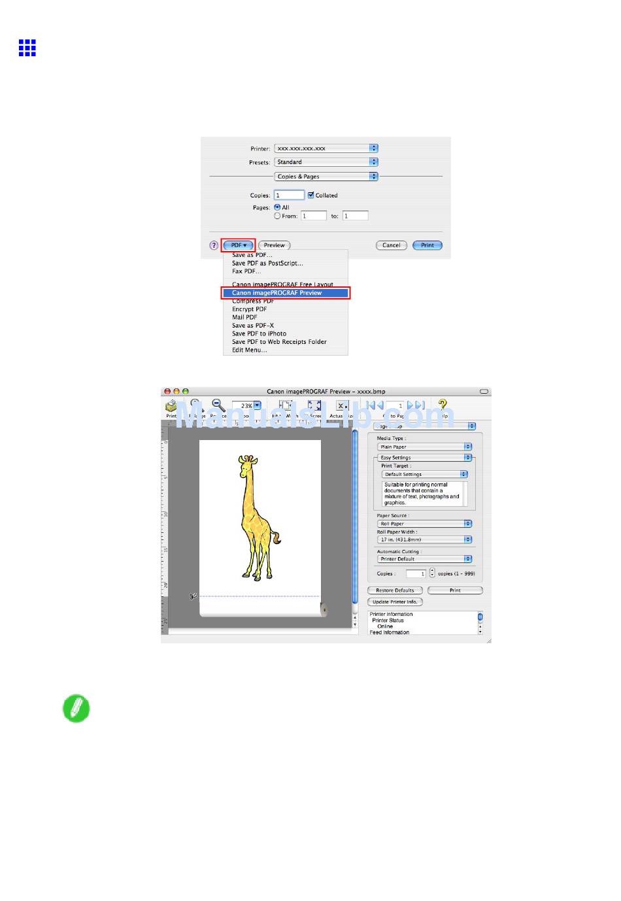The height and width of the screenshot is (901, 621).
Task: Open the Roll Paper Width dropdown
Action: click(425, 540)
